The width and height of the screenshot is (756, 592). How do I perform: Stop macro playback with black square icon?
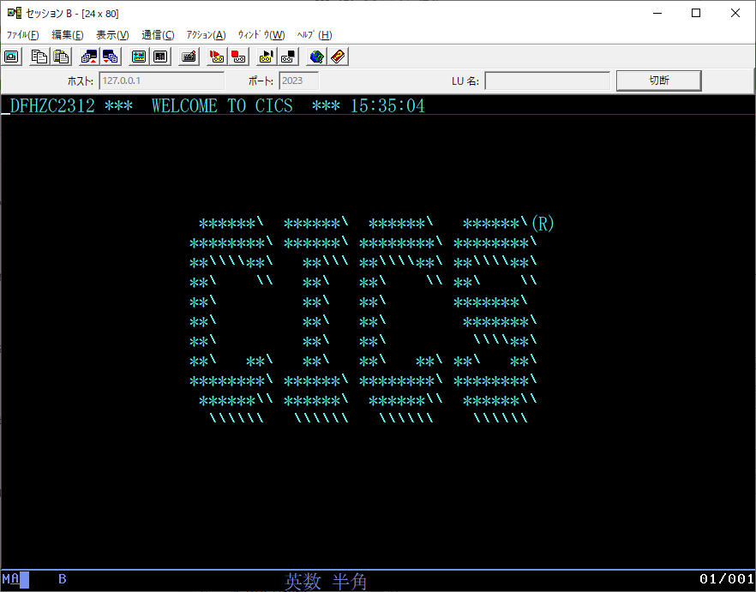point(288,57)
